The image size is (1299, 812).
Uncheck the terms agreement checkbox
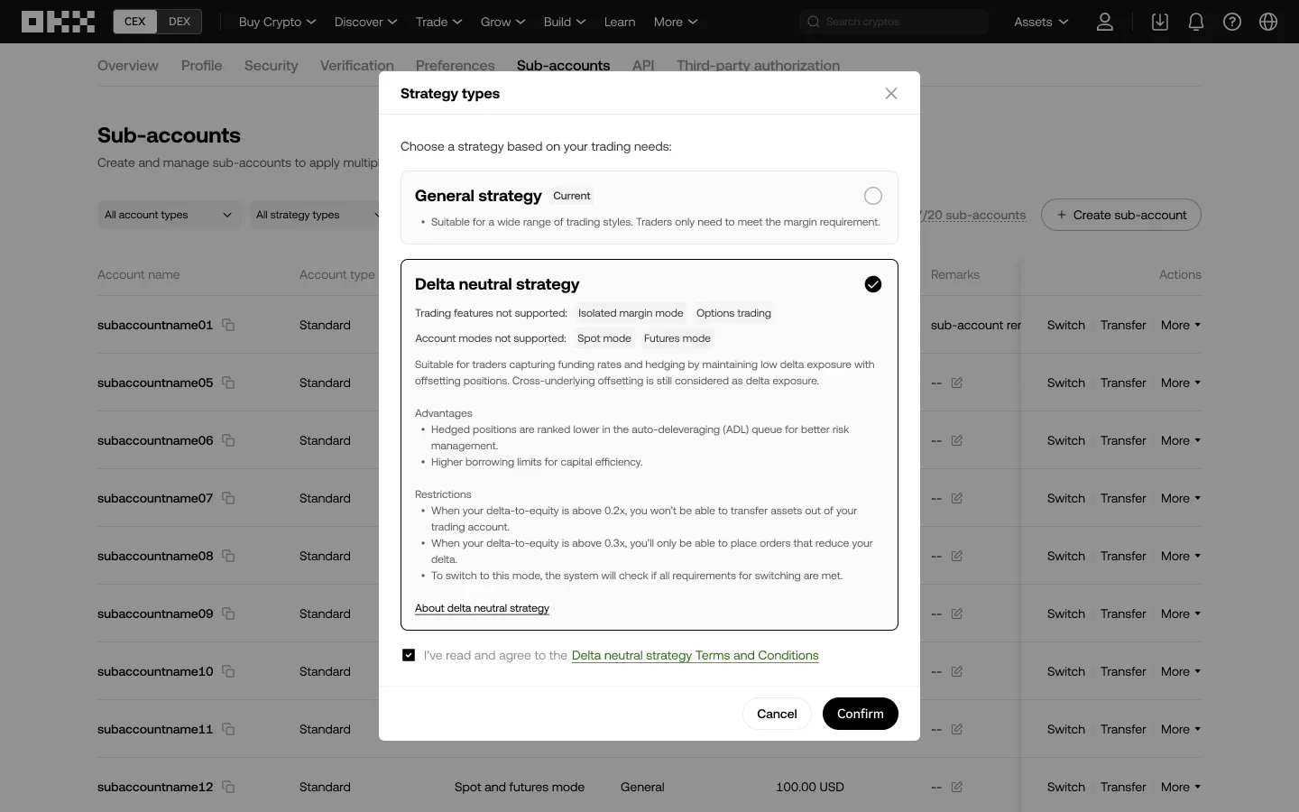(409, 655)
